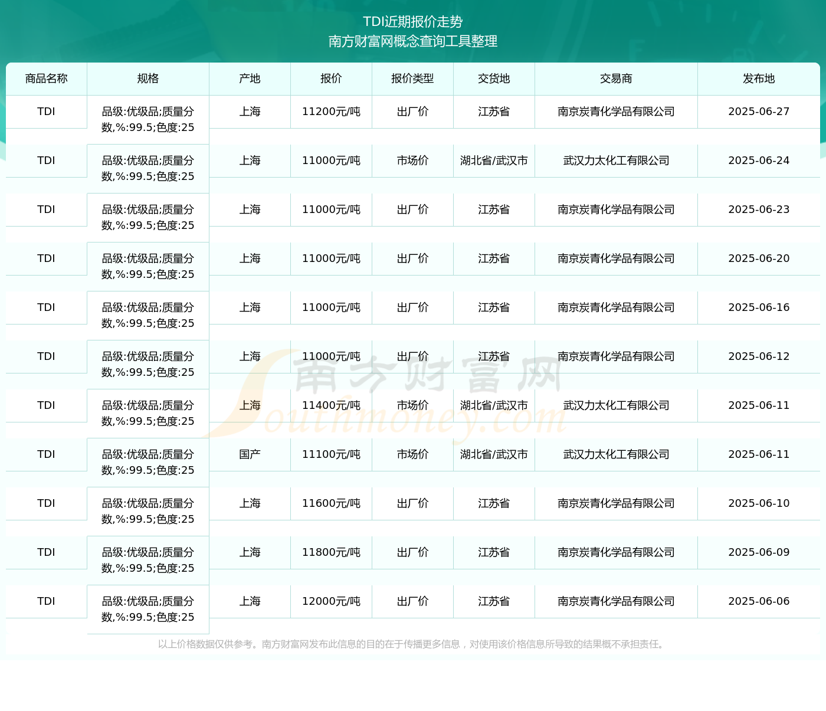Select "TDI" in the 2025-06-12 row
Screen dimensions: 826x711
[x=47, y=356]
